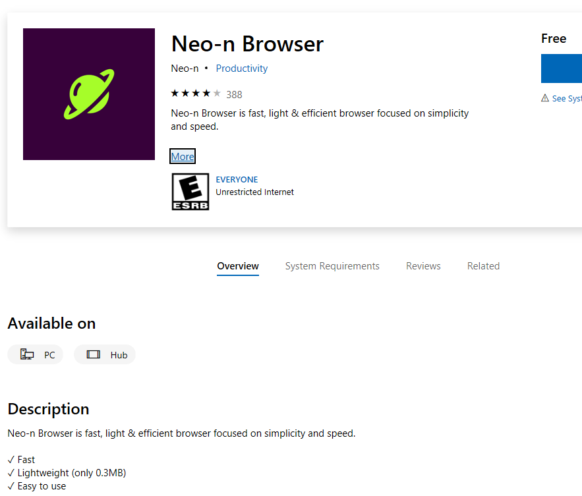This screenshot has height=496, width=582.
Task: Click the ESRB Everyone rating badge
Action: click(190, 192)
